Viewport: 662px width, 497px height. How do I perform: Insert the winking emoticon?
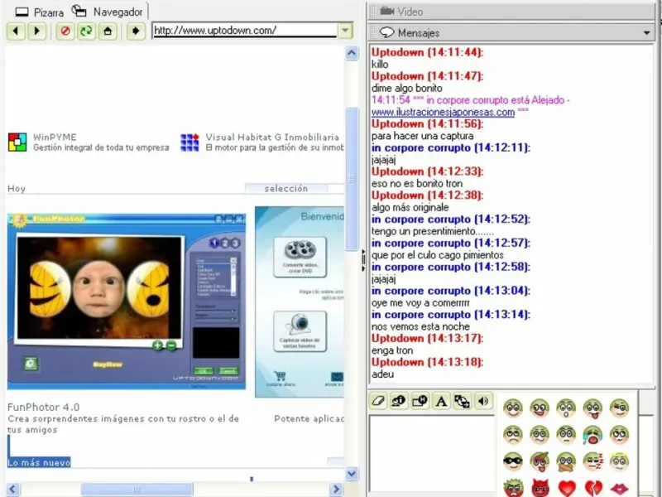[x=619, y=408]
